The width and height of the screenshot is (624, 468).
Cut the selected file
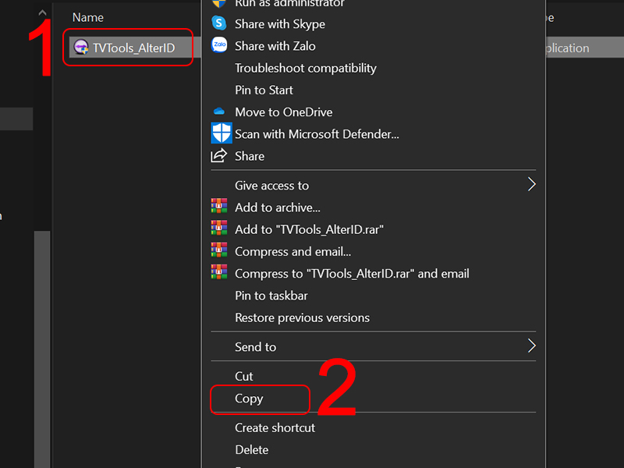tap(243, 376)
